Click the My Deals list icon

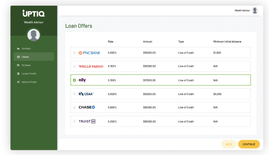tap(18, 65)
